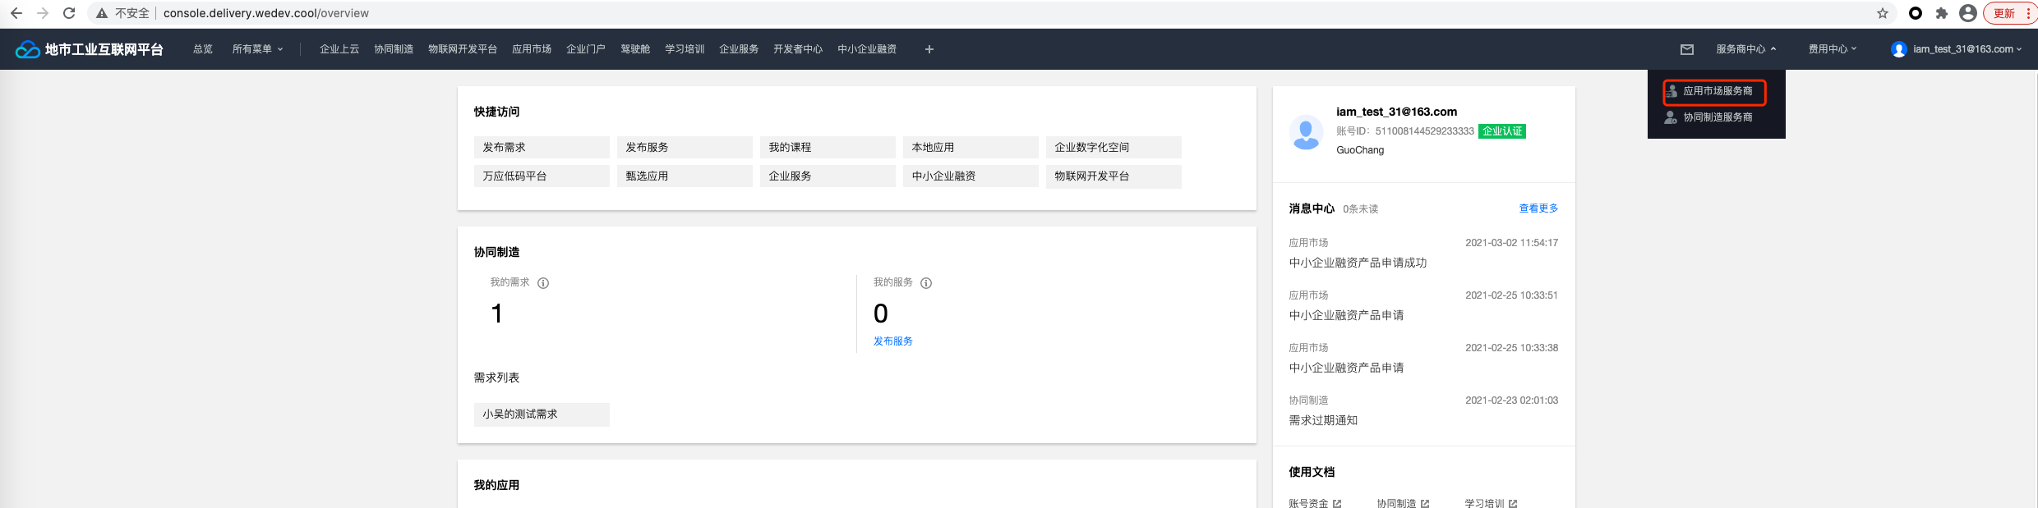The height and width of the screenshot is (508, 2038).
Task: Click the large profile avatar in the account card
Action: point(1307,132)
